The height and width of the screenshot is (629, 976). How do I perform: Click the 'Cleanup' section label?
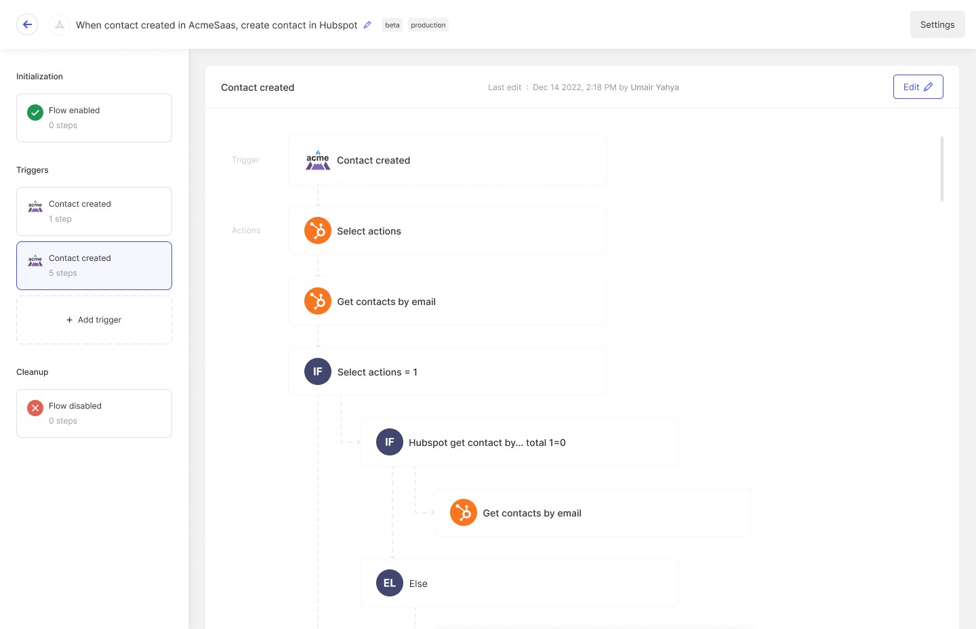pyautogui.click(x=33, y=372)
